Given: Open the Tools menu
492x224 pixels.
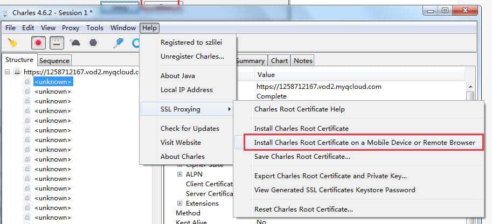Looking at the screenshot, I should 95,28.
